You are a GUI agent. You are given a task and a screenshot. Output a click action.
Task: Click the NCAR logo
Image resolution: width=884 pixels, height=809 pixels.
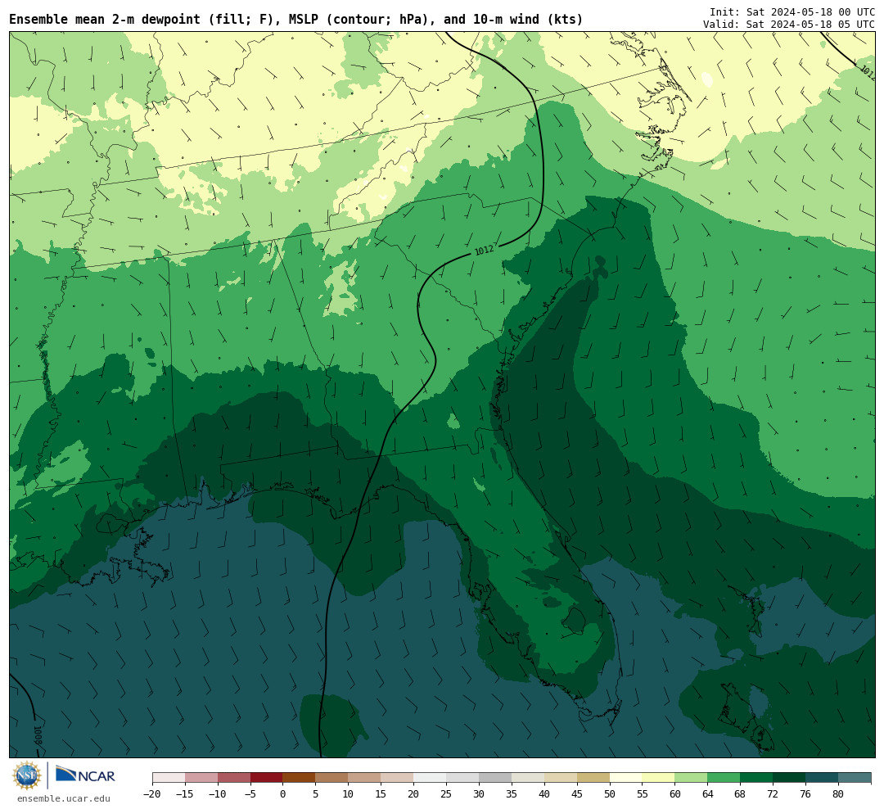(85, 776)
